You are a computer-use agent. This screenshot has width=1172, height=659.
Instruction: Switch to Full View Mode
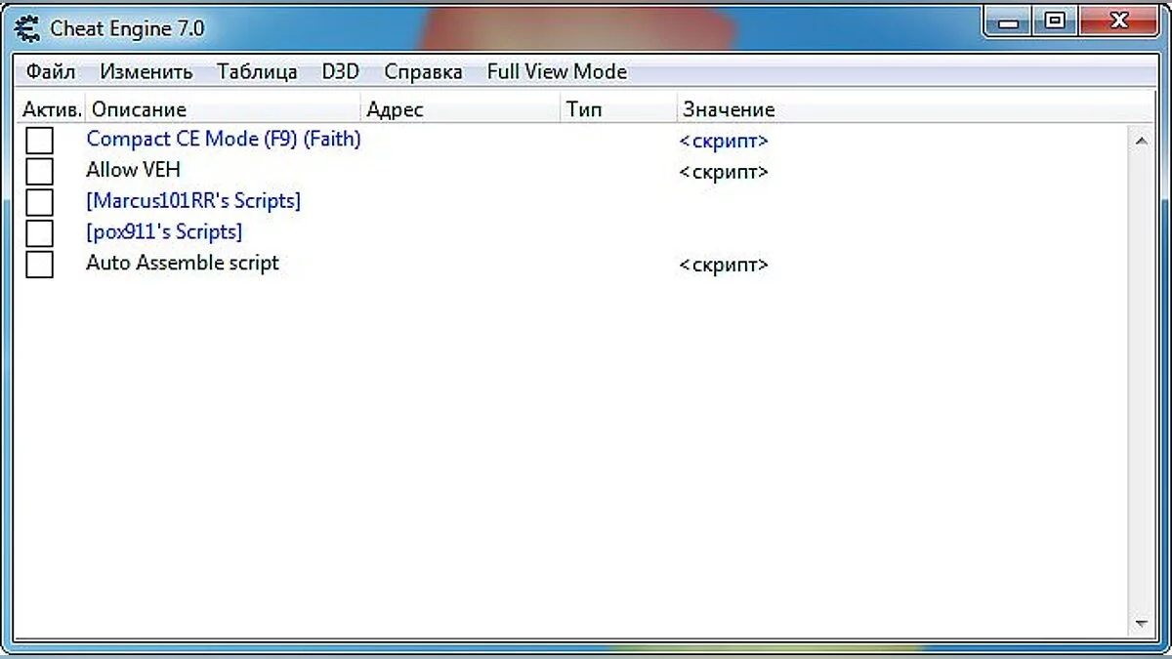click(x=557, y=71)
